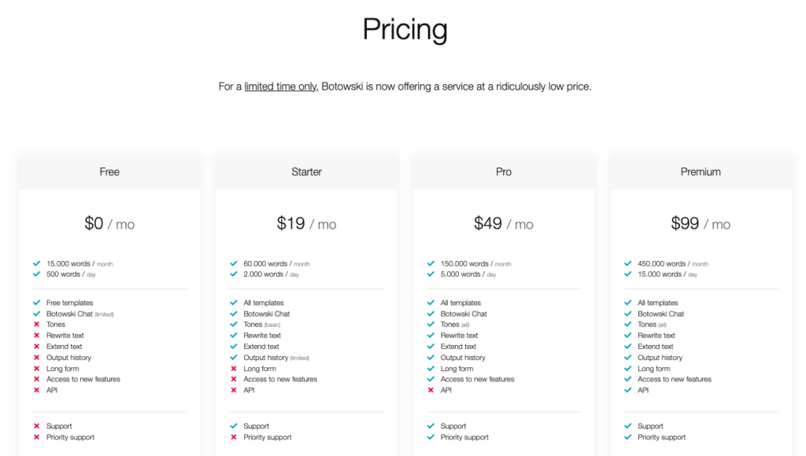Viewport: 806px width, 456px height.
Task: Open the "limited time only" link
Action: point(280,86)
